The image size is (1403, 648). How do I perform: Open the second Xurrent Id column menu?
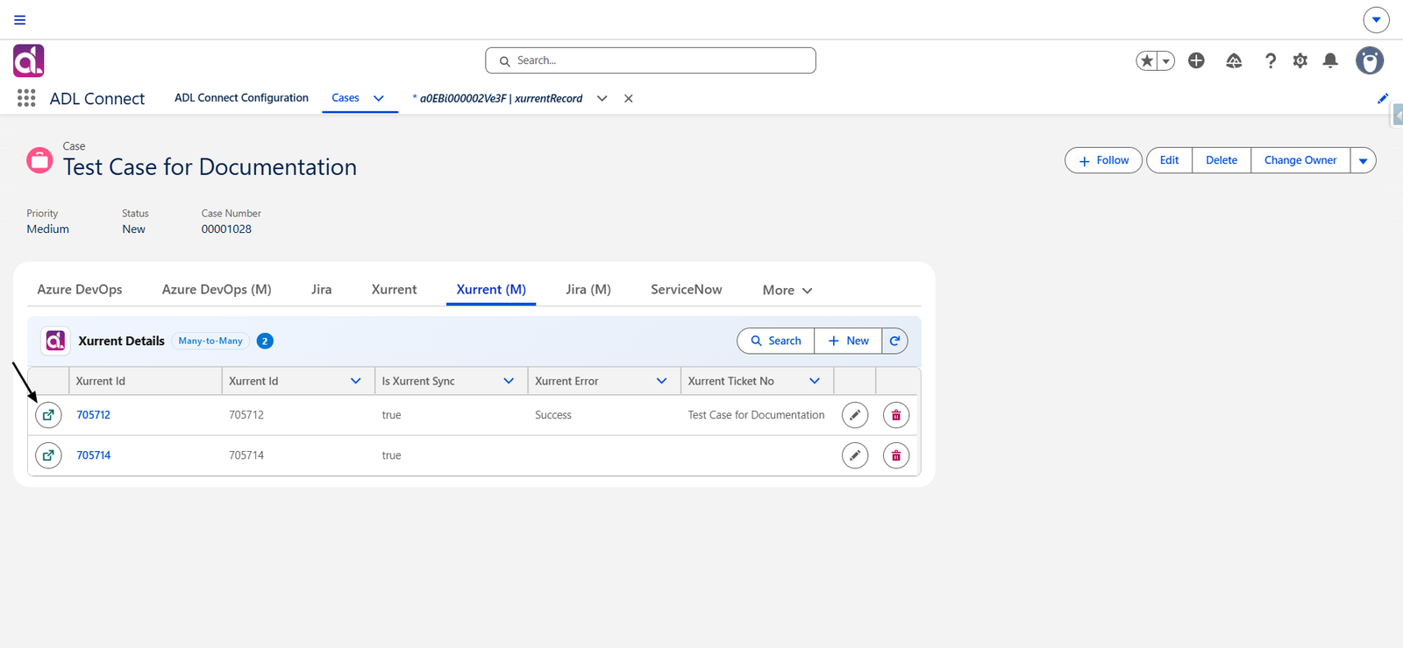[356, 381]
